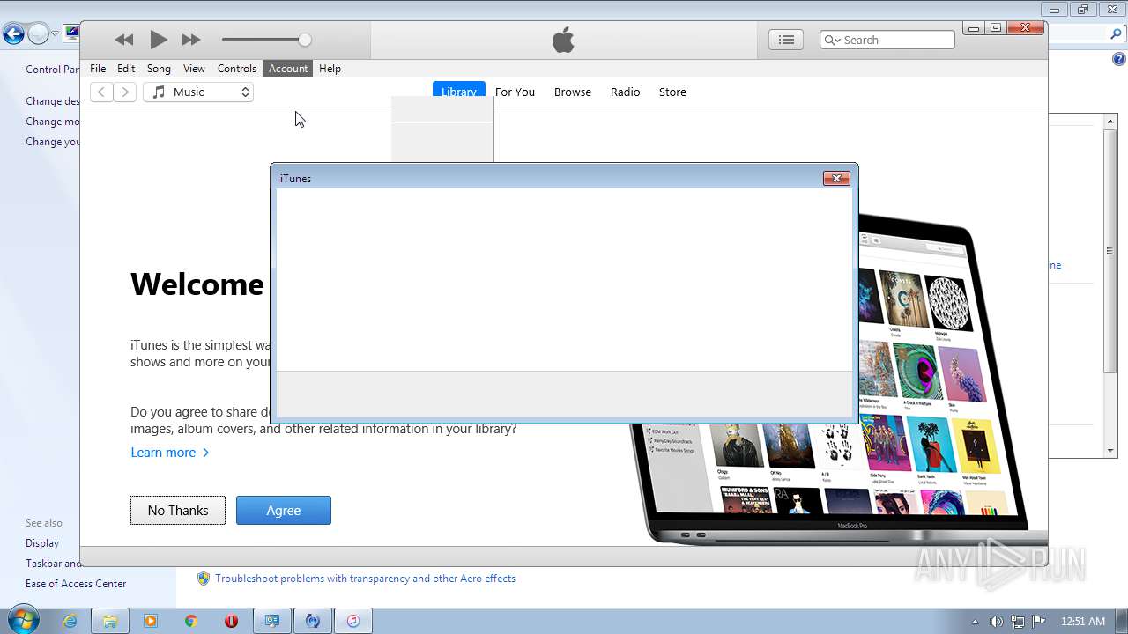The width and height of the screenshot is (1128, 634).
Task: Switch to the Browse tab
Action: tap(573, 92)
